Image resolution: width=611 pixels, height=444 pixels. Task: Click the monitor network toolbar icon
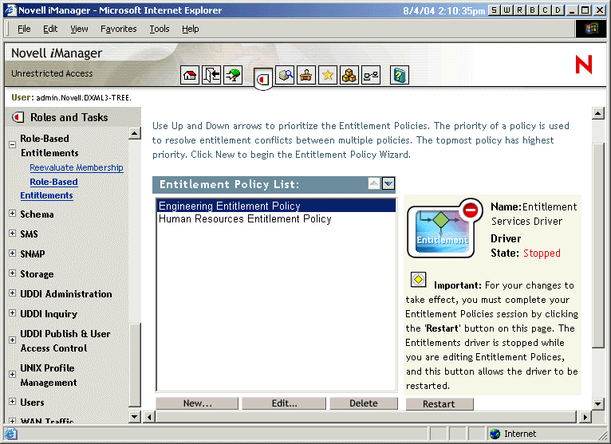[x=371, y=75]
